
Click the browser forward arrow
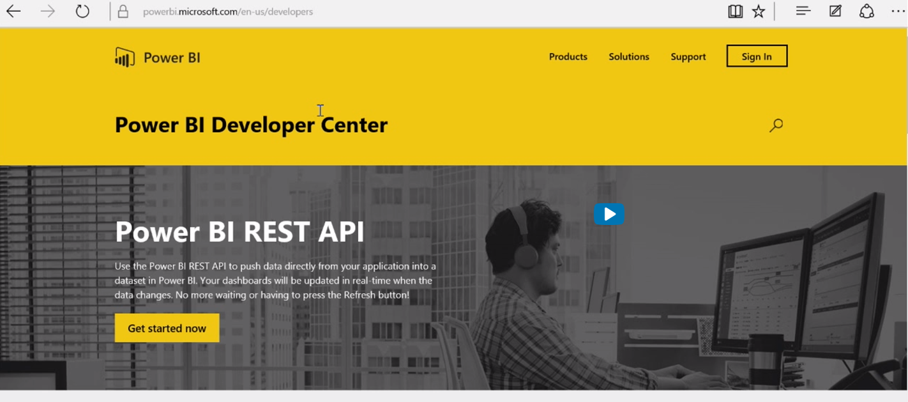pyautogui.click(x=48, y=12)
